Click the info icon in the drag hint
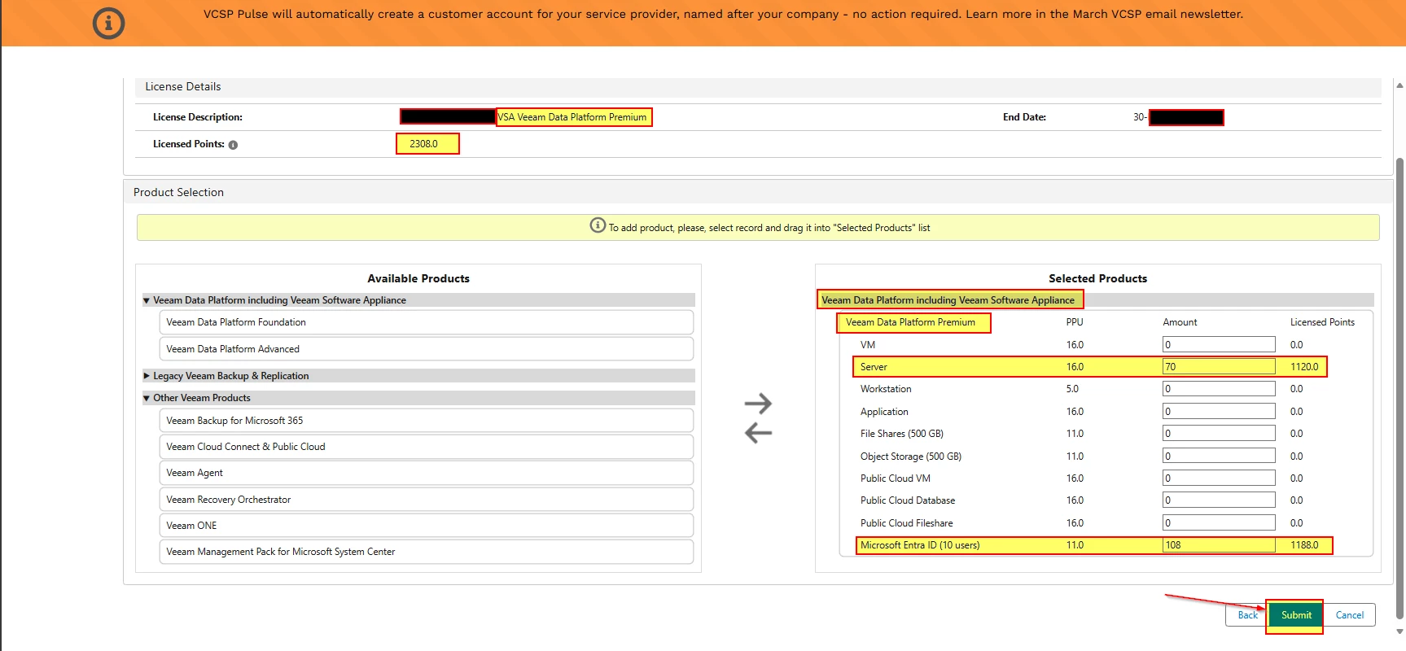 pyautogui.click(x=598, y=225)
